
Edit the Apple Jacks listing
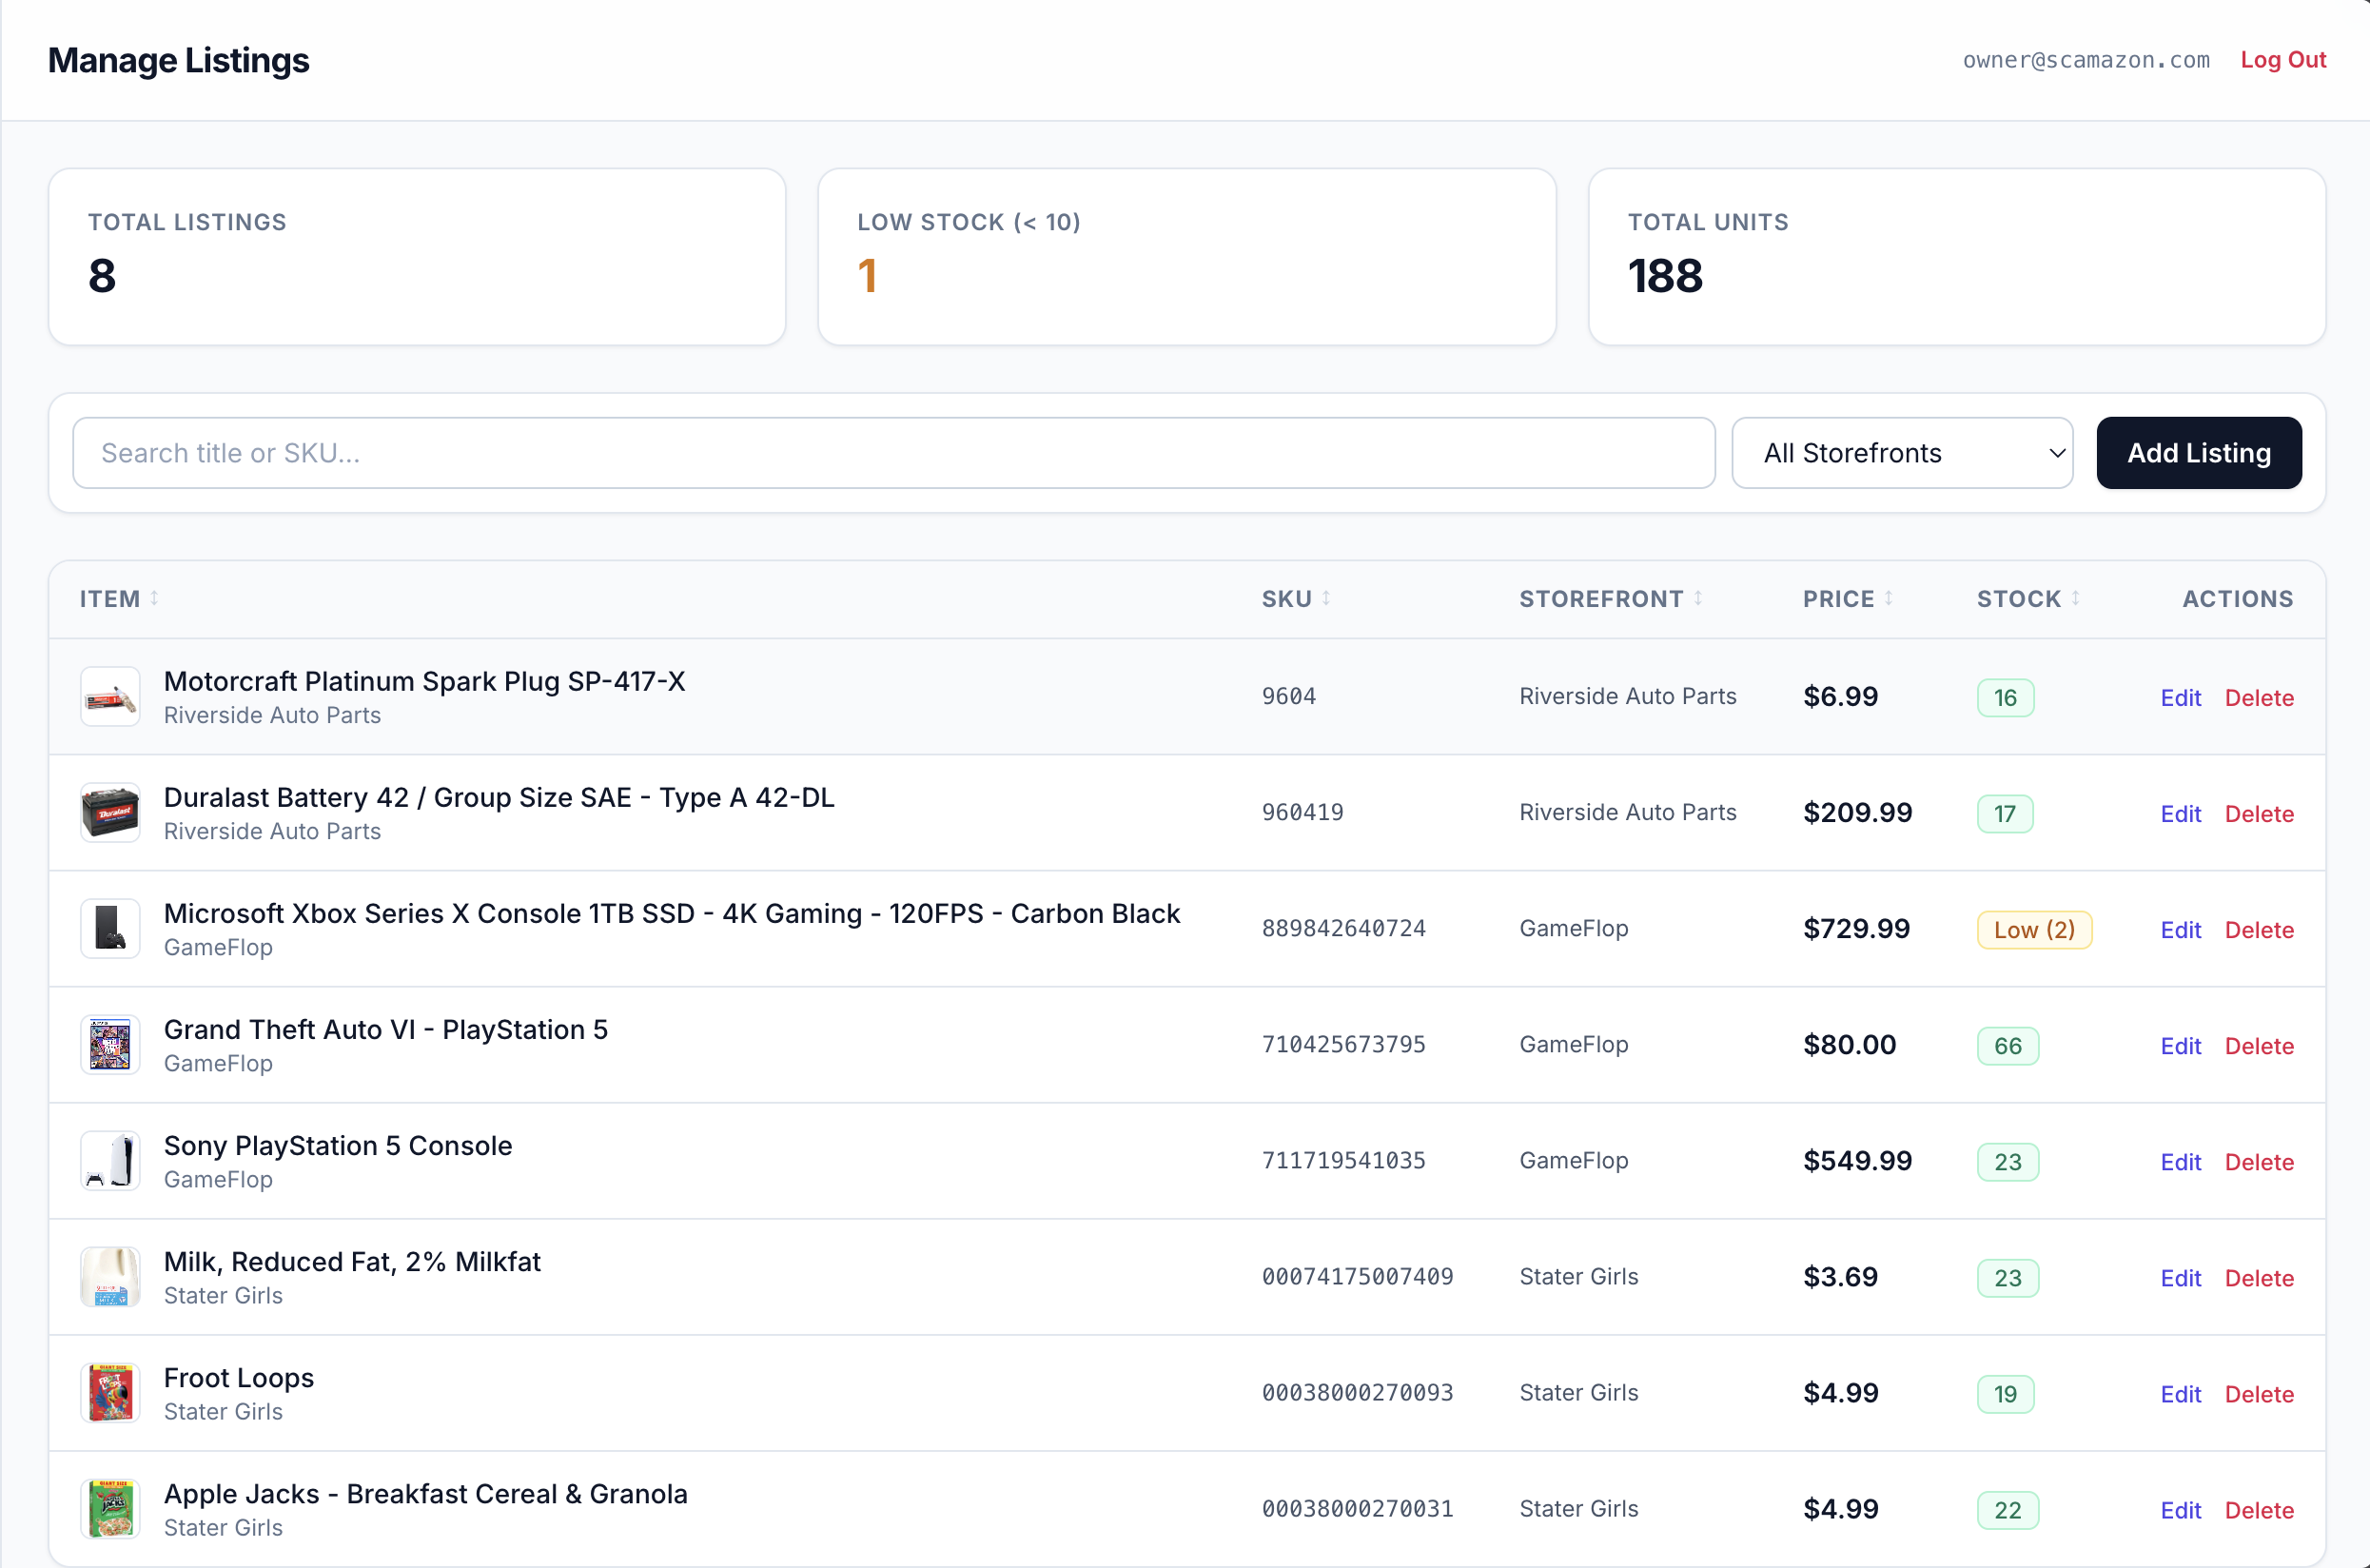[2181, 1510]
